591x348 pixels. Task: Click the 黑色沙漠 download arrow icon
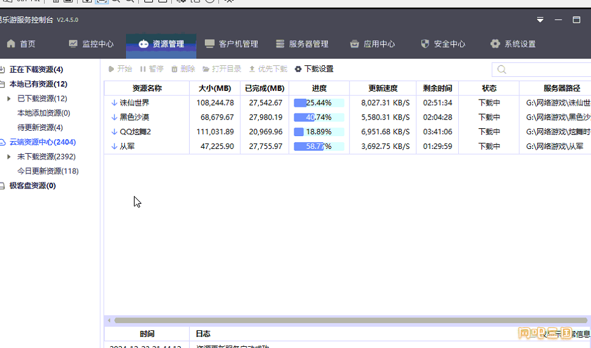[x=114, y=117]
